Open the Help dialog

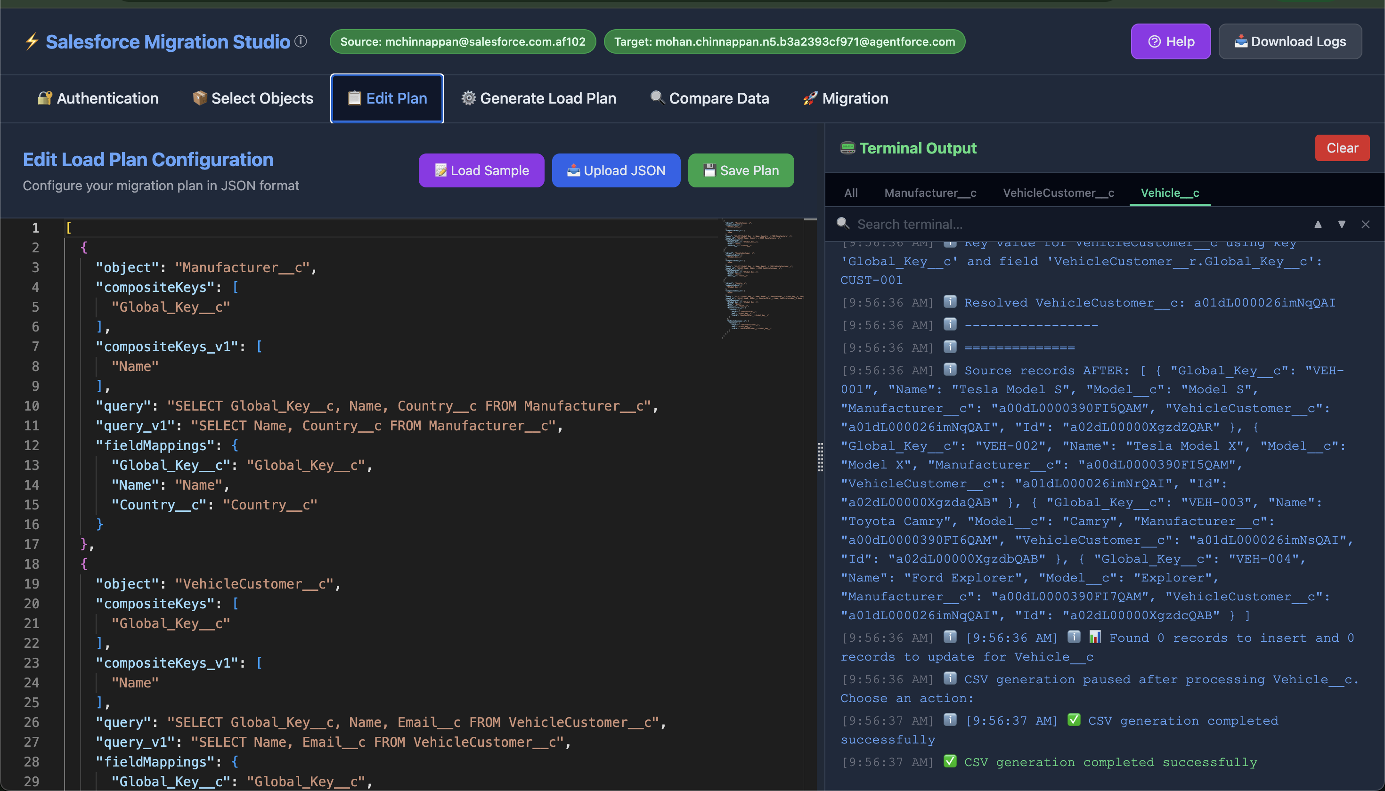[1171, 41]
